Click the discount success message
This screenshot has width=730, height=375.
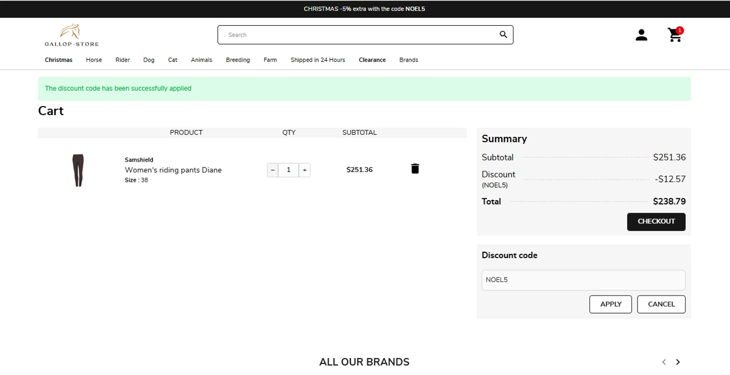365,89
